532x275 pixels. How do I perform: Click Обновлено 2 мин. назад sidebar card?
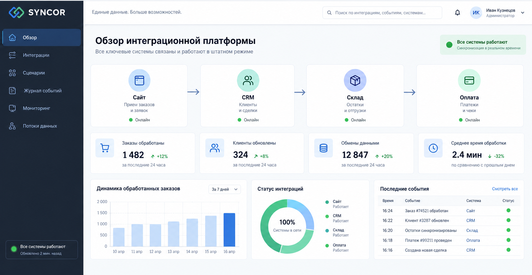pos(42,250)
